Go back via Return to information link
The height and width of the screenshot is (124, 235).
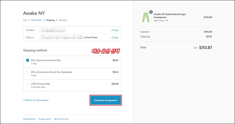click(37, 100)
